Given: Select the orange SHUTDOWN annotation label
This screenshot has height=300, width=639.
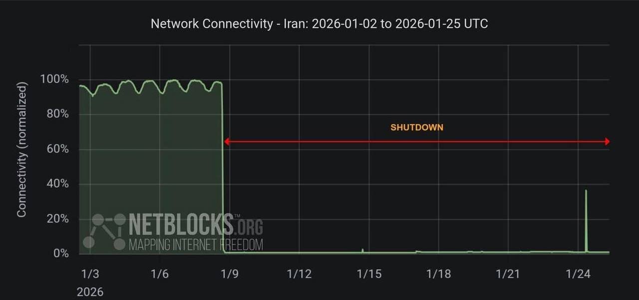Looking at the screenshot, I should tap(417, 128).
